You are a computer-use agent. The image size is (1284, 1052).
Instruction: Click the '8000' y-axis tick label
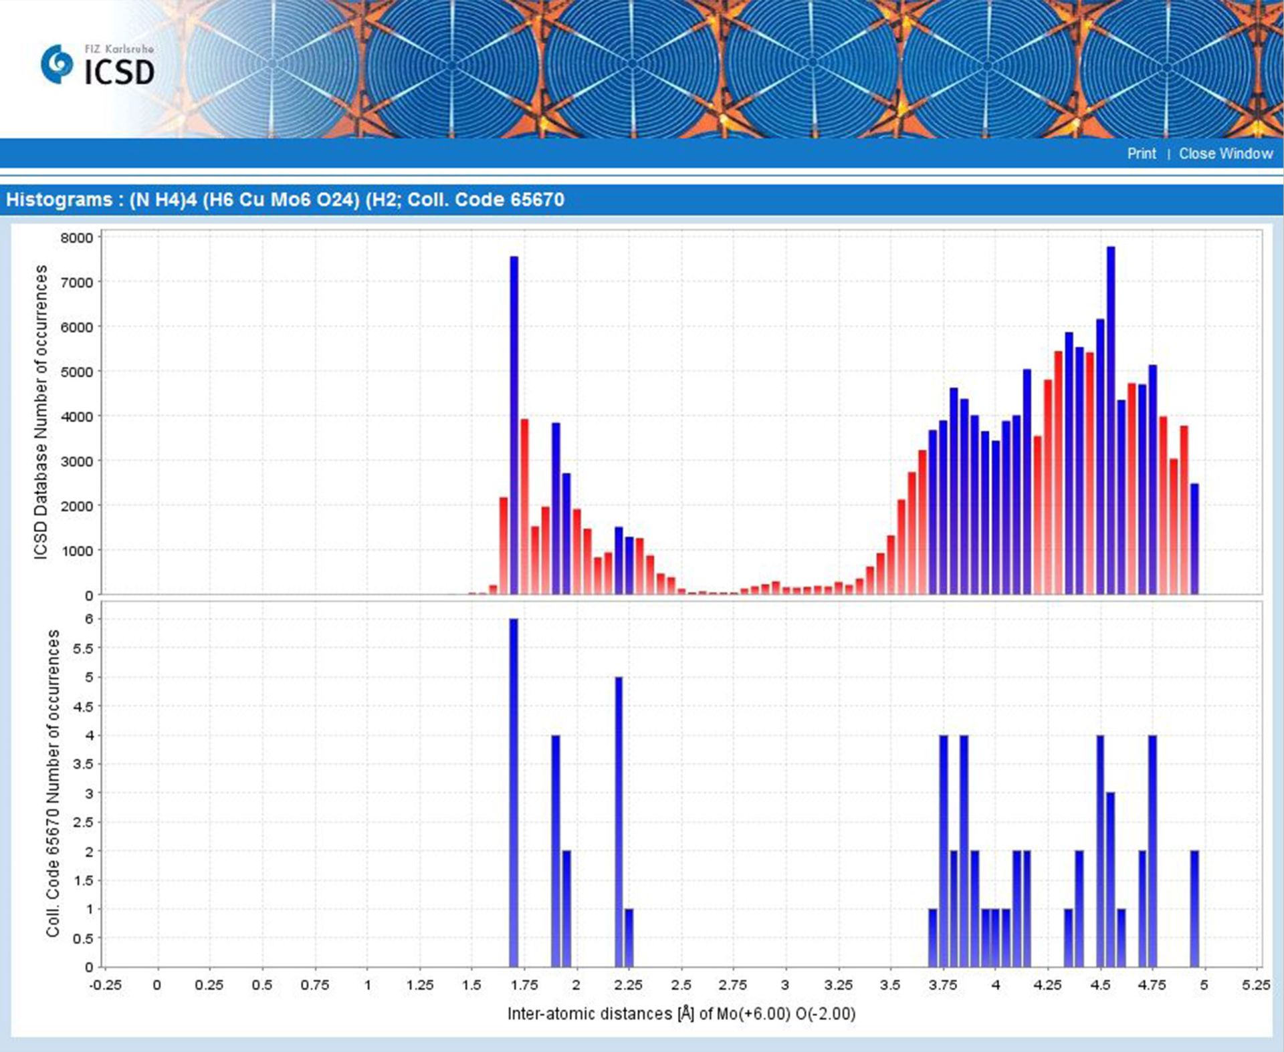77,238
